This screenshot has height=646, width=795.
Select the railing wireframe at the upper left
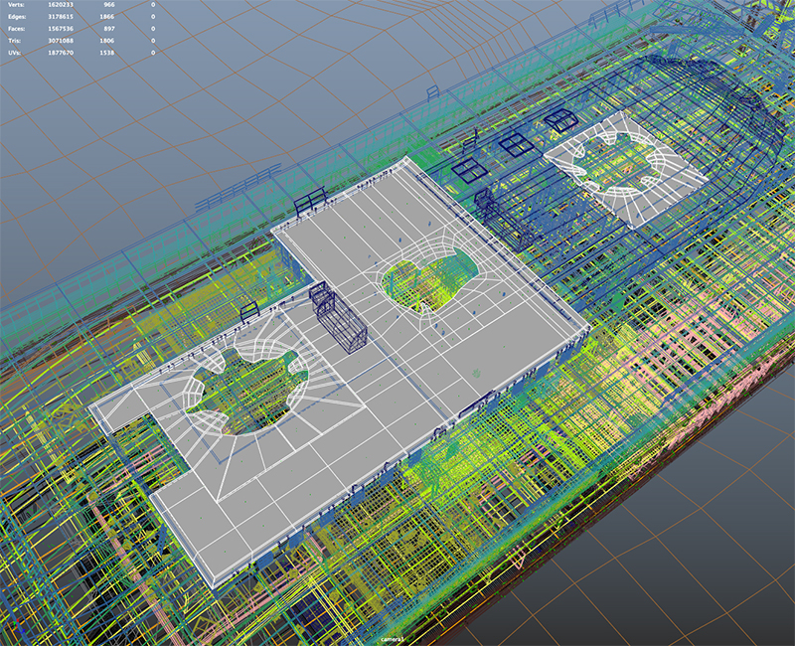[238, 187]
